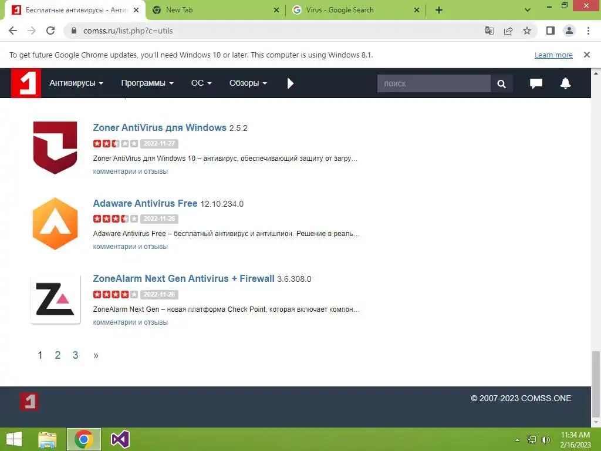Click the magnifier search button

coord(501,83)
